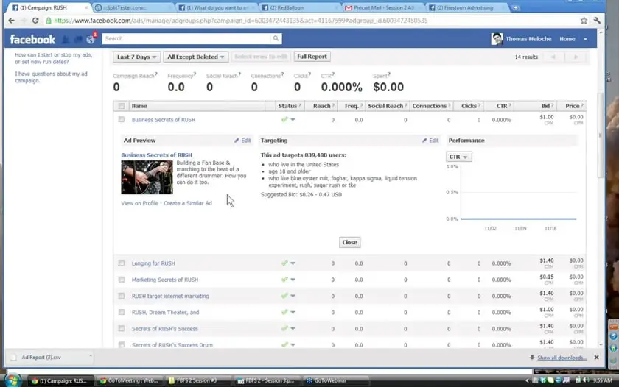Image resolution: width=619 pixels, height=387 pixels.
Task: Click the page vertical scrollbar
Action: (601, 135)
